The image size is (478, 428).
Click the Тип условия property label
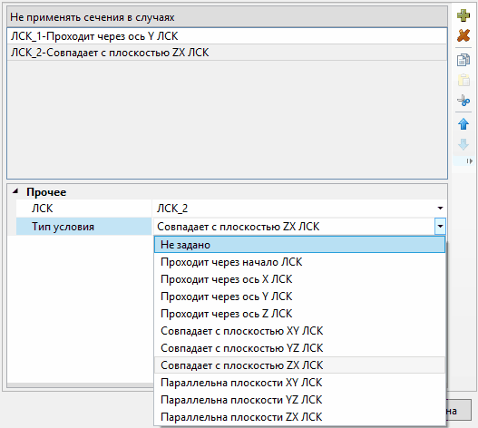pyautogui.click(x=63, y=227)
